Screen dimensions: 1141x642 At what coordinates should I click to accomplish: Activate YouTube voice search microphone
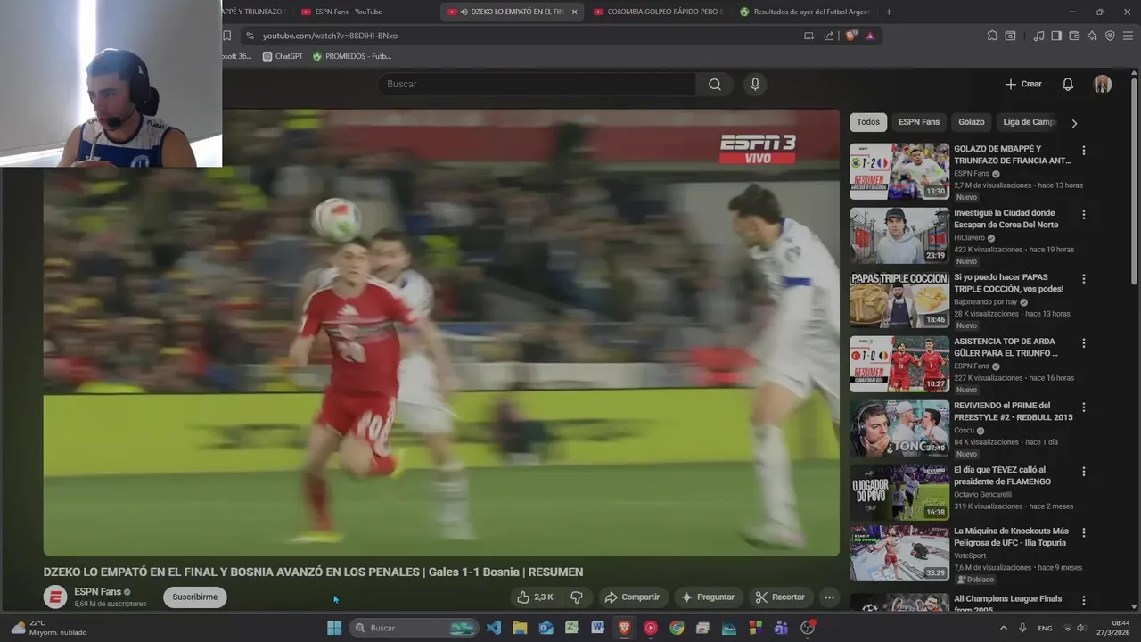coord(755,84)
